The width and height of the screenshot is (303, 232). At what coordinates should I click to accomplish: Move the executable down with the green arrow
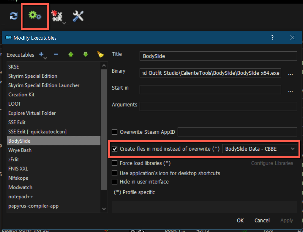tap(86, 54)
